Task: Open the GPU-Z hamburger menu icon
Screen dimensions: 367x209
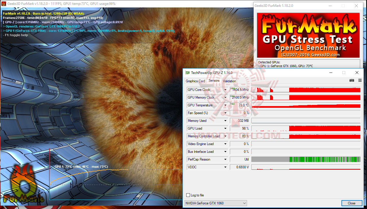Action: [x=360, y=81]
